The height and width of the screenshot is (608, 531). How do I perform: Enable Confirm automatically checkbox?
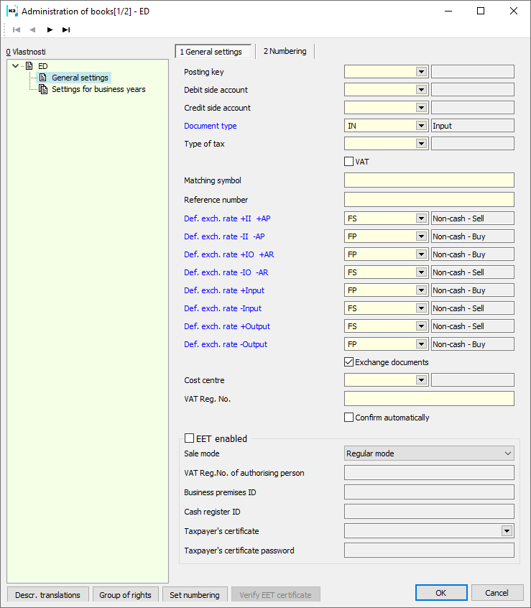pos(348,418)
